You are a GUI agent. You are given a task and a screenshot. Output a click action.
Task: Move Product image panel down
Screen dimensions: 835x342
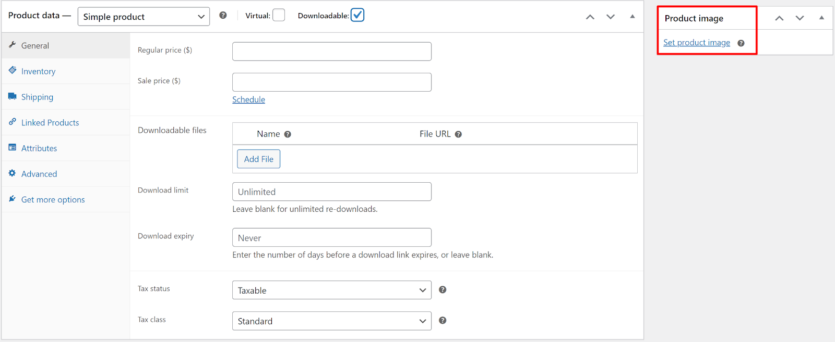[800, 18]
